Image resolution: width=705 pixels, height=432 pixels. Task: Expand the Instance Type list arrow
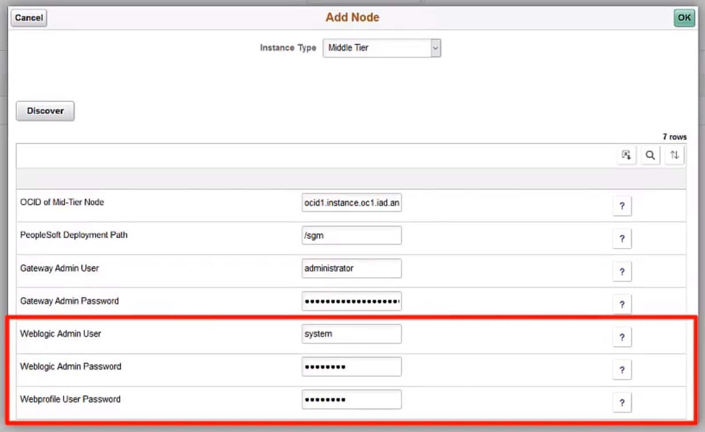pyautogui.click(x=436, y=48)
